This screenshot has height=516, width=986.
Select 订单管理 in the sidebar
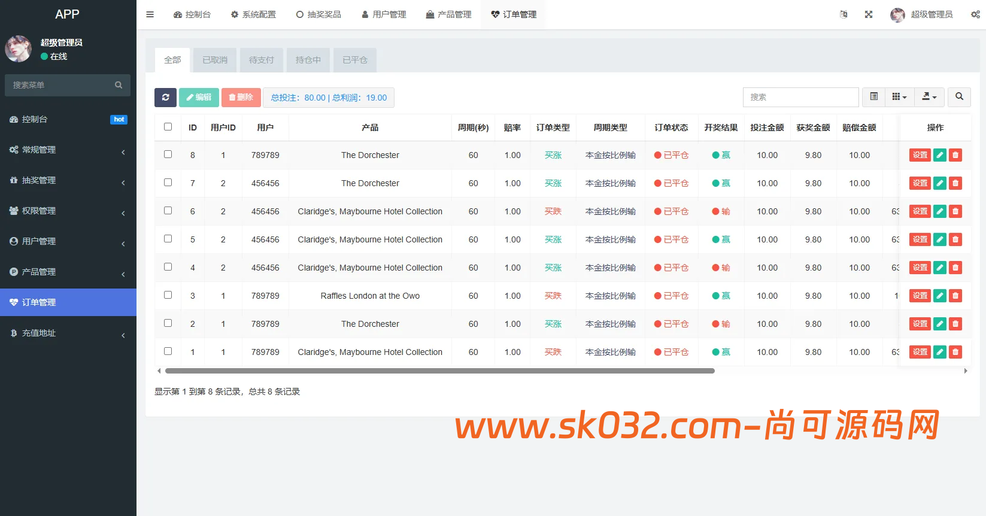[68, 302]
